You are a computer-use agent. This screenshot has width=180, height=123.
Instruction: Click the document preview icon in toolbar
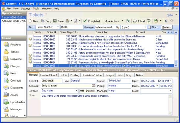[x=76, y=21]
